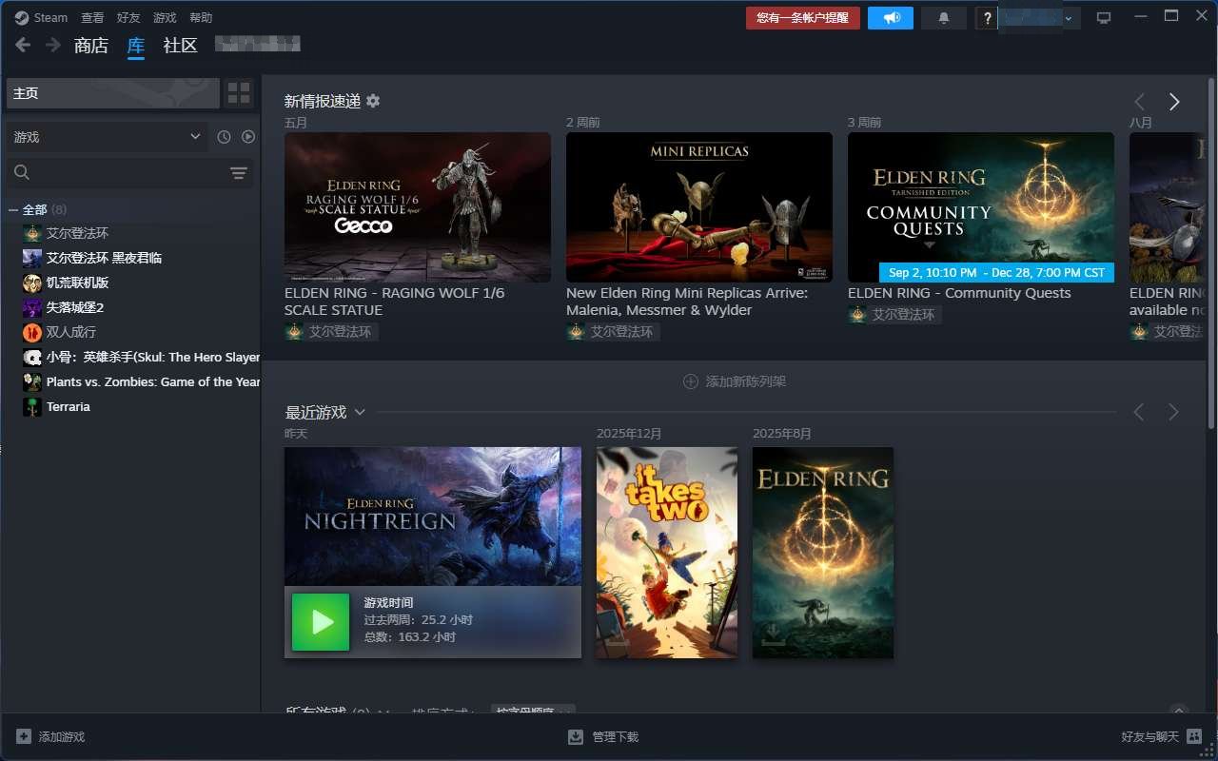The image size is (1218, 761).
Task: Click the library search field
Action: click(129, 172)
